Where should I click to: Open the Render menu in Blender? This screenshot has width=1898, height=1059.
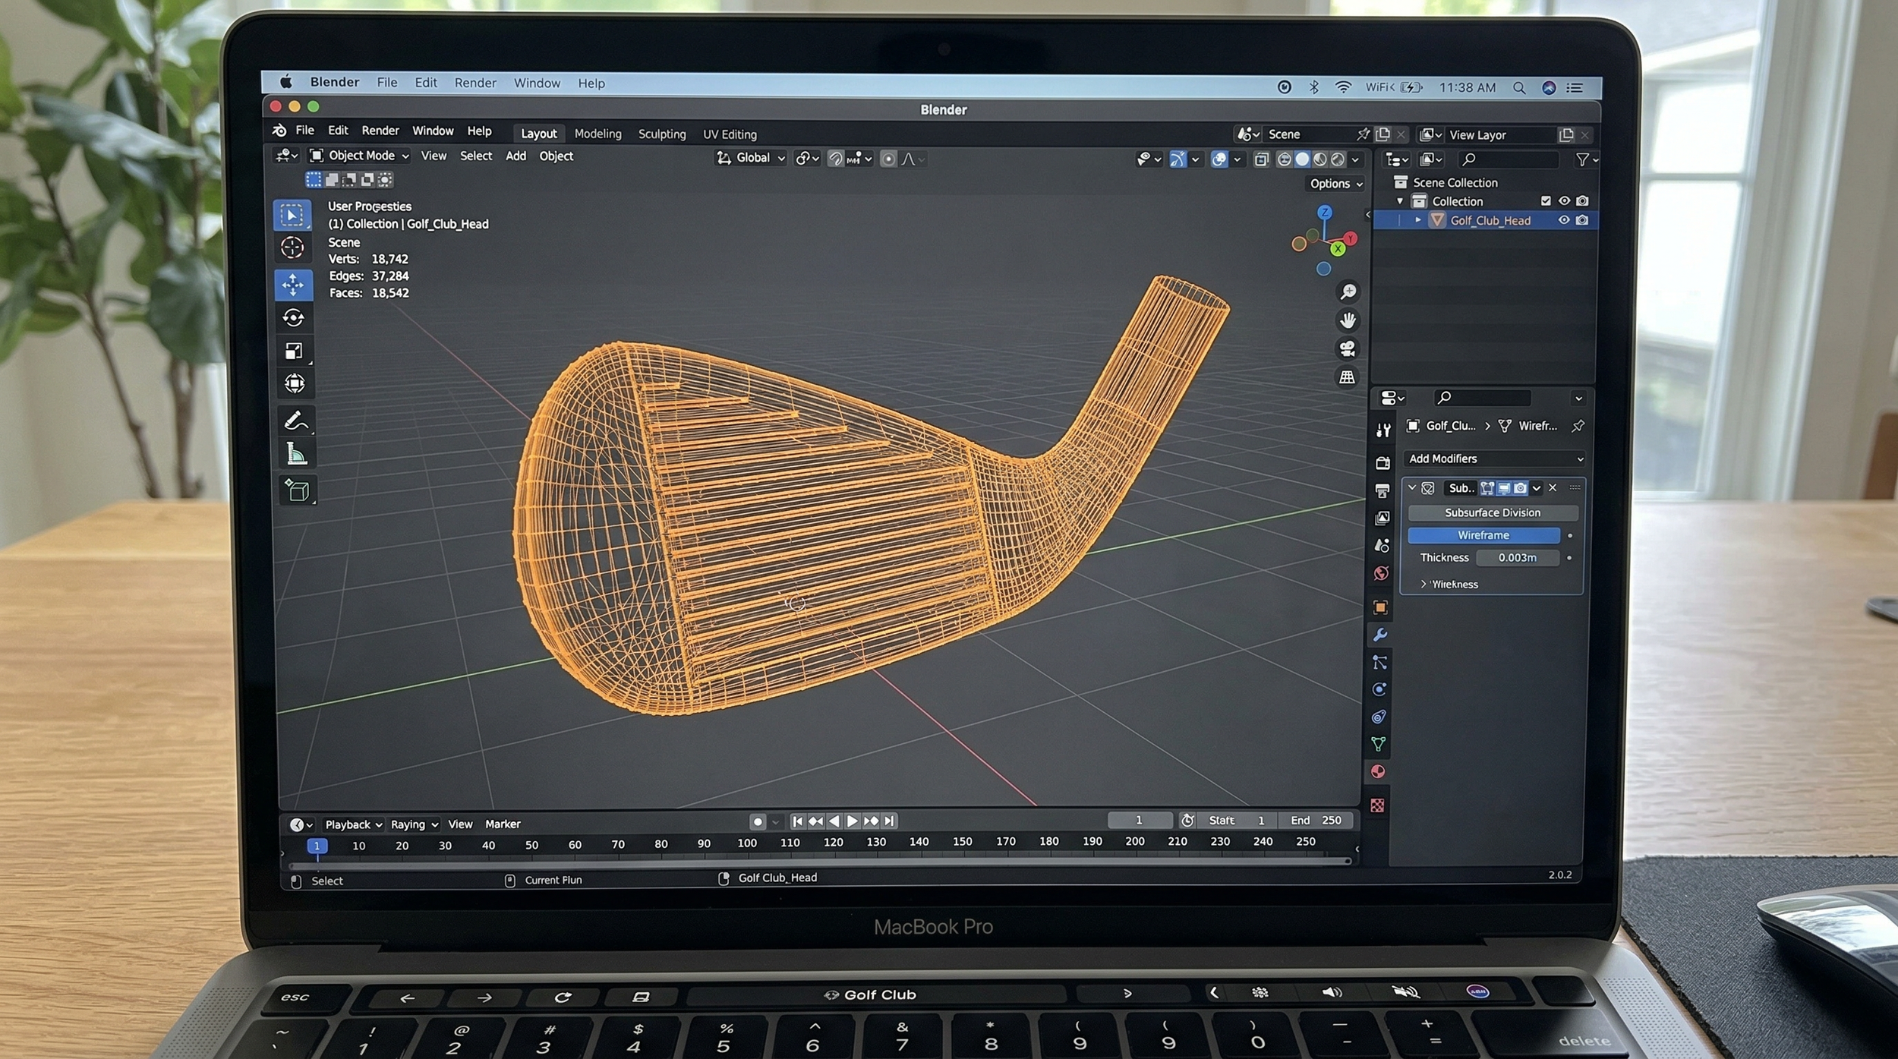[380, 131]
